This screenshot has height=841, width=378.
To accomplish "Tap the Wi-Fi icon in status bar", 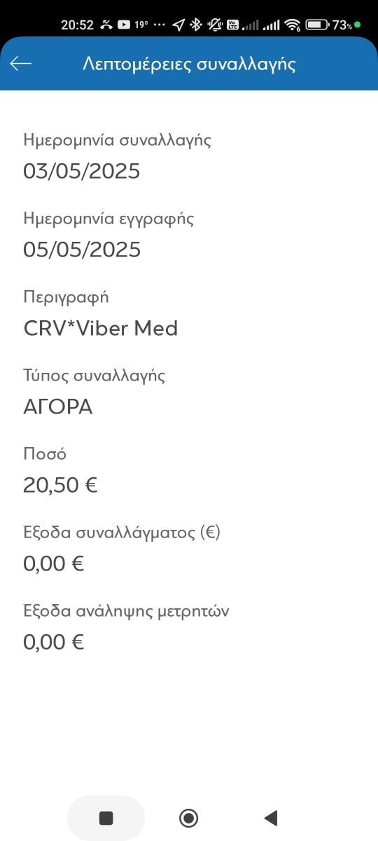I will click(x=293, y=25).
